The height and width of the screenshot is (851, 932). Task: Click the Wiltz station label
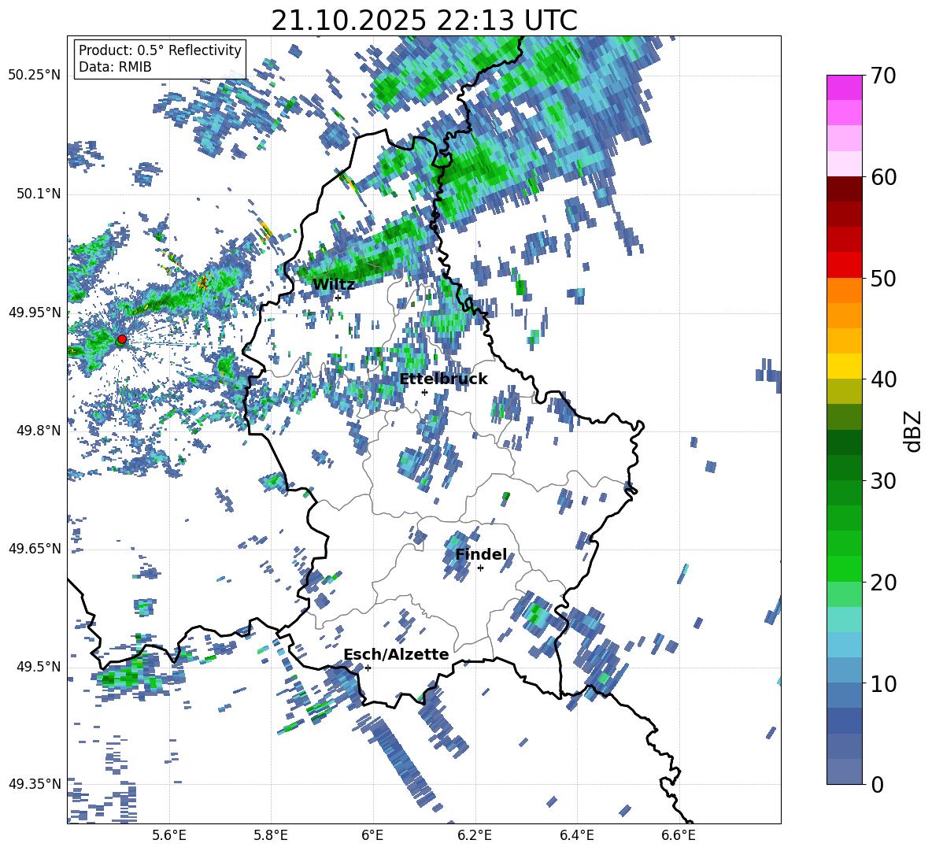[334, 285]
